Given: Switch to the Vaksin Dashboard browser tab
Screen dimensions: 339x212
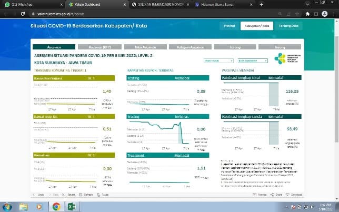Looking at the screenshot, I should (90, 4).
